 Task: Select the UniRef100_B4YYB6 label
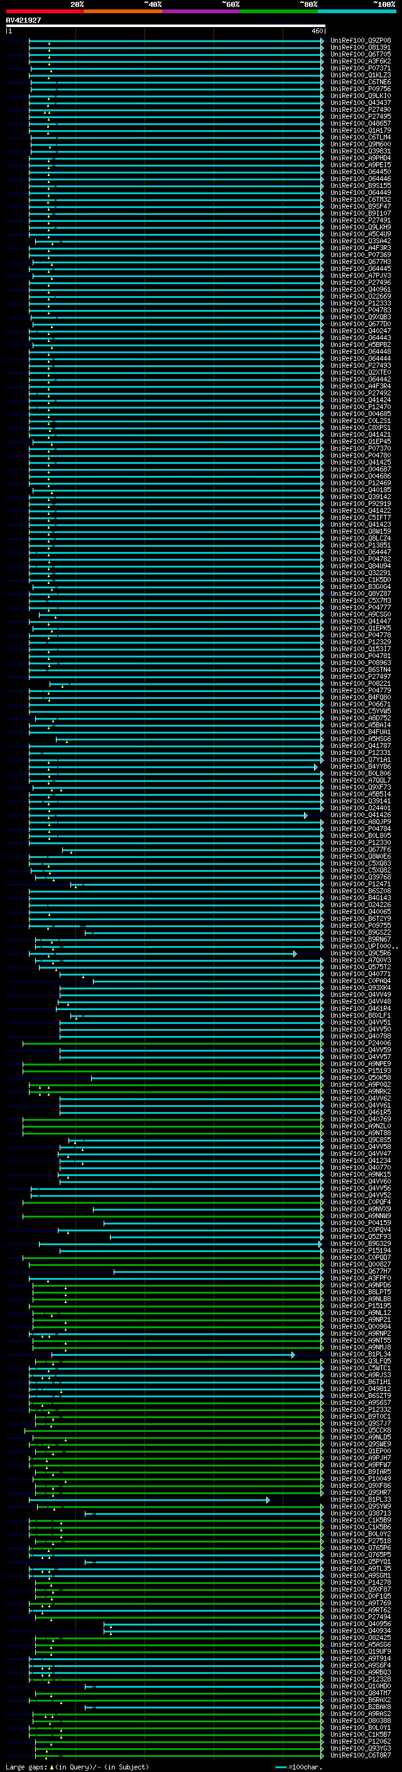361,766
